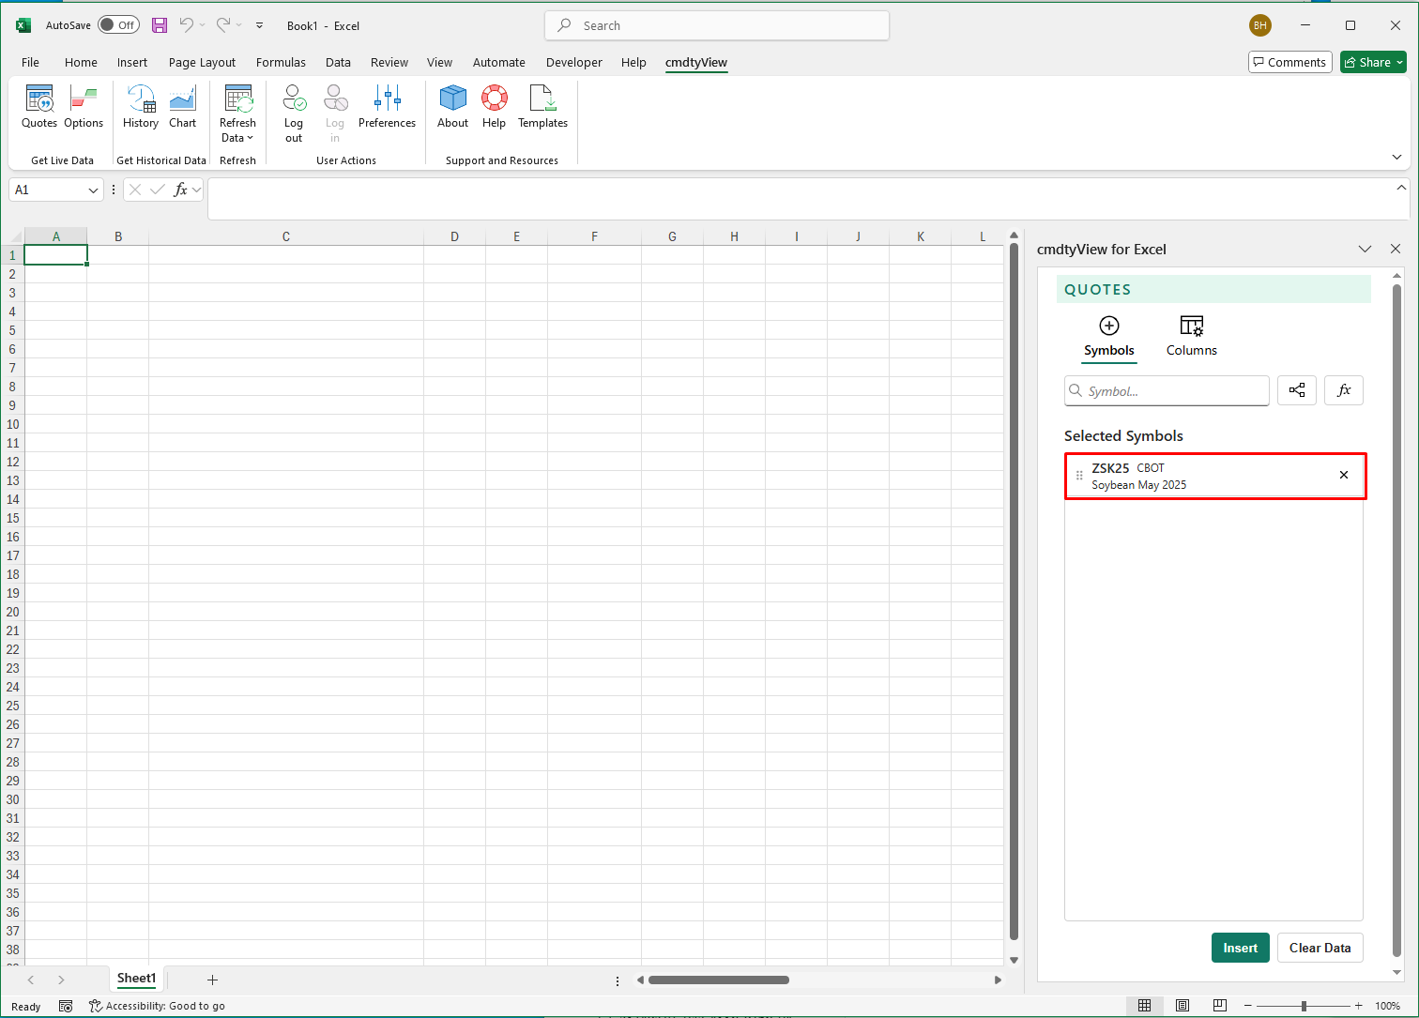
Task: Log out using the ribbon button
Action: coord(294,114)
